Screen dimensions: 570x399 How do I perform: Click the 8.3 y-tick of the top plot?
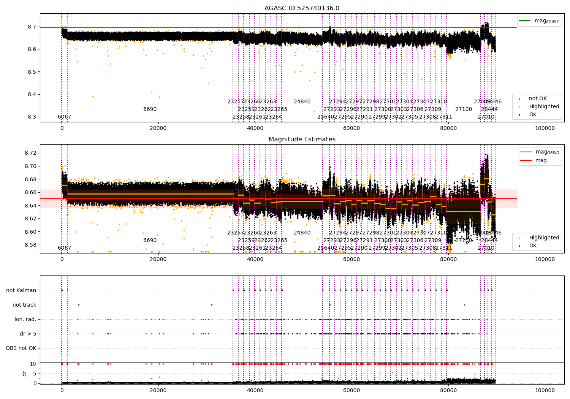pyautogui.click(x=32, y=117)
